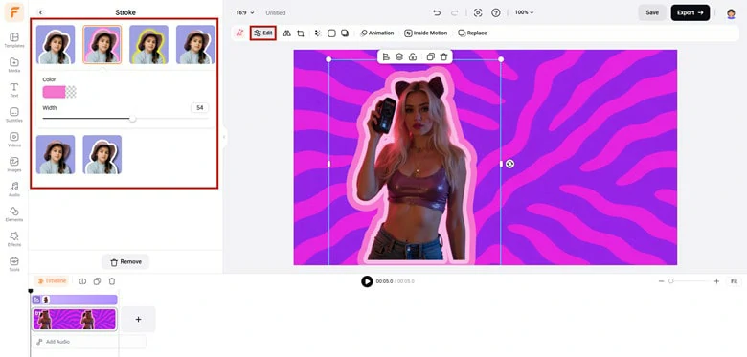Open the Media sidebar panel
Screen dimensions: 747x357
coord(14,65)
